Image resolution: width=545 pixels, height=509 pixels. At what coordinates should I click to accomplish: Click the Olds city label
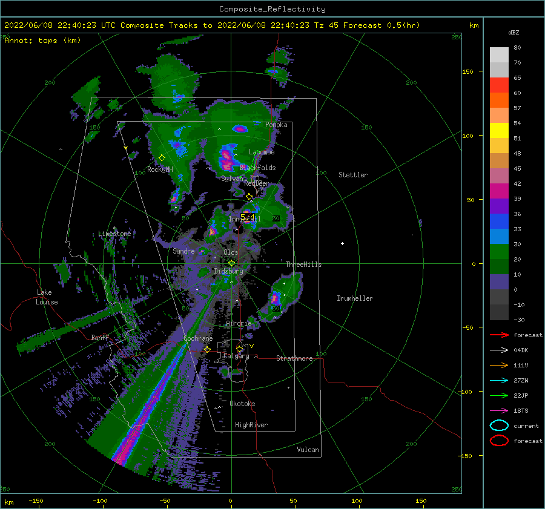[x=231, y=252]
